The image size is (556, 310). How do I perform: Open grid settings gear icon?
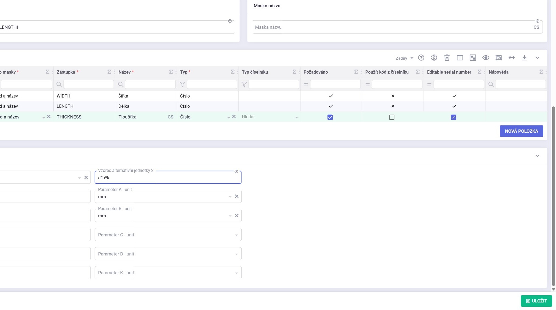(x=434, y=58)
